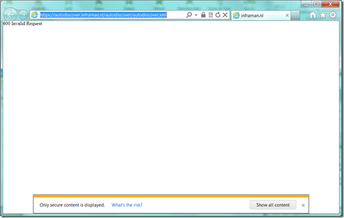Open the "What's the risk?" link
The image size is (344, 218).
[x=127, y=205]
